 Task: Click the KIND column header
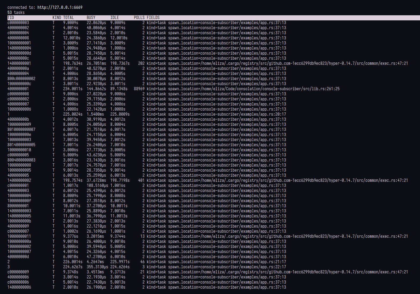pyautogui.click(x=57, y=18)
